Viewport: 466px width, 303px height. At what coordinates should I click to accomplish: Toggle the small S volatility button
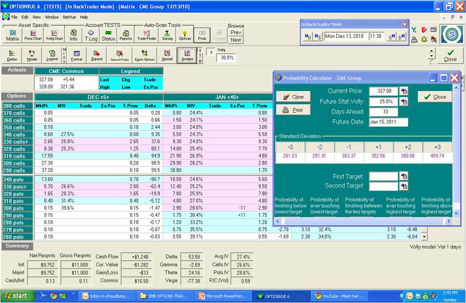pos(211,52)
